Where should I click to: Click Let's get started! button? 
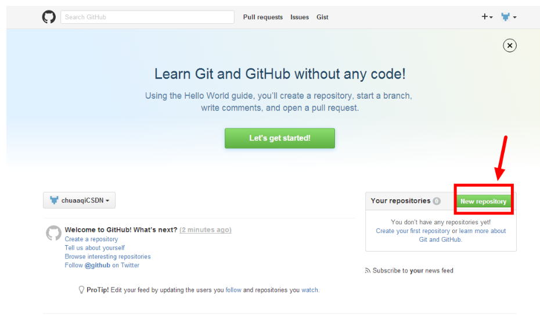[x=280, y=138]
